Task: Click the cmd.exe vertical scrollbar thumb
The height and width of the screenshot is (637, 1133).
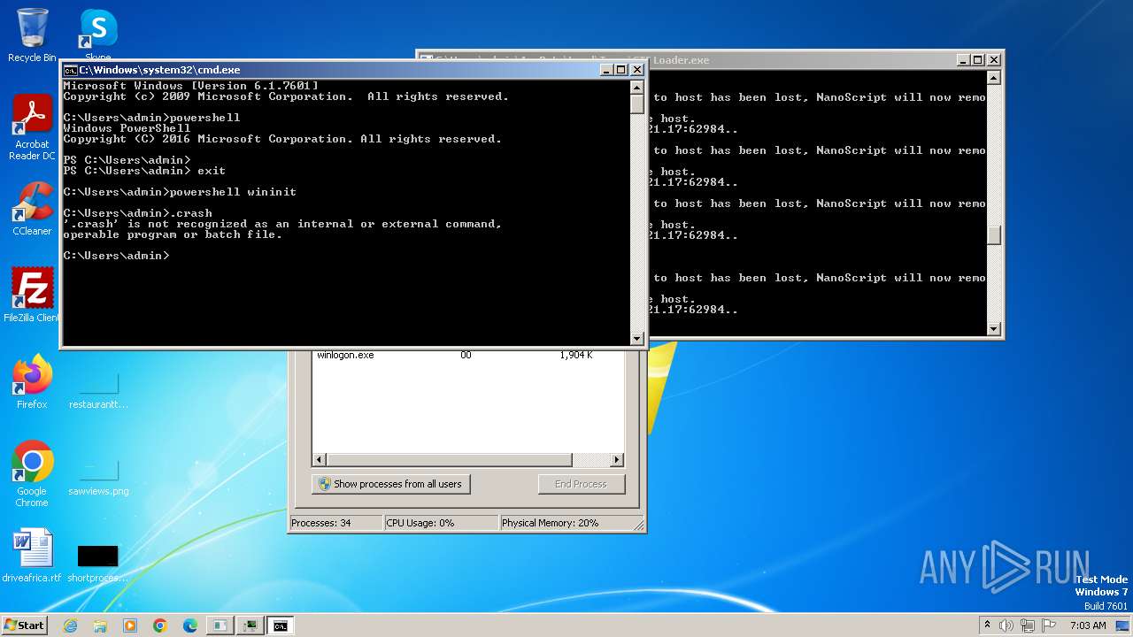Action: 636,104
